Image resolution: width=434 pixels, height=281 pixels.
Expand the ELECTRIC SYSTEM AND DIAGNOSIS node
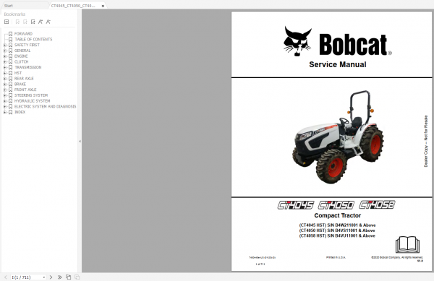(x=5, y=107)
